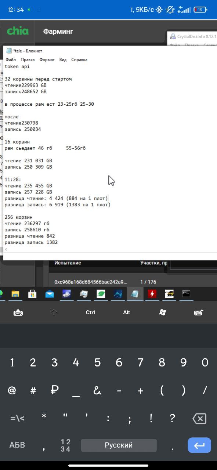
Task: Tap the keyboard icon in remote toolbar
Action: click(18, 312)
